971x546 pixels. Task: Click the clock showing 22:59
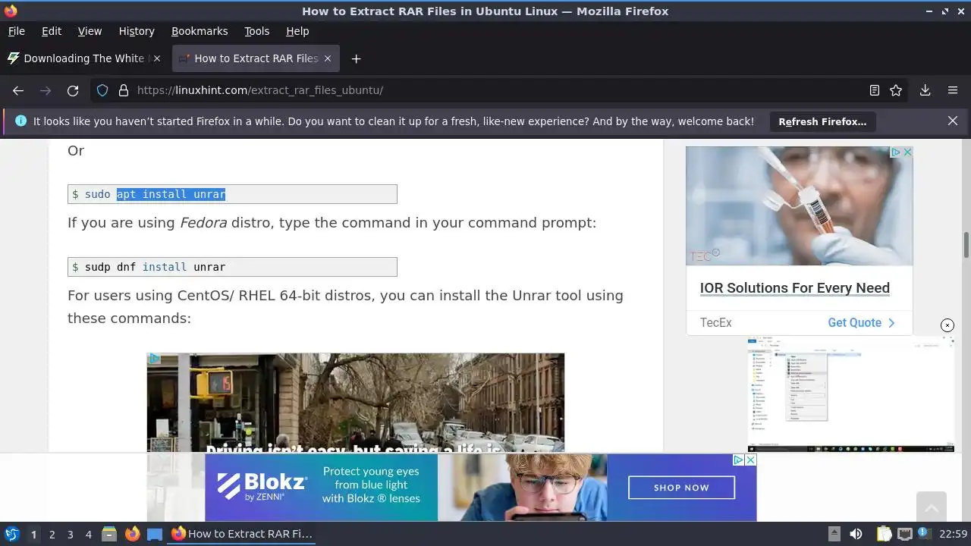953,534
